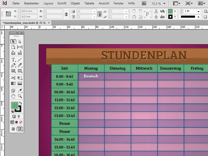Toggle Apply Color button in toolbox

(12, 122)
